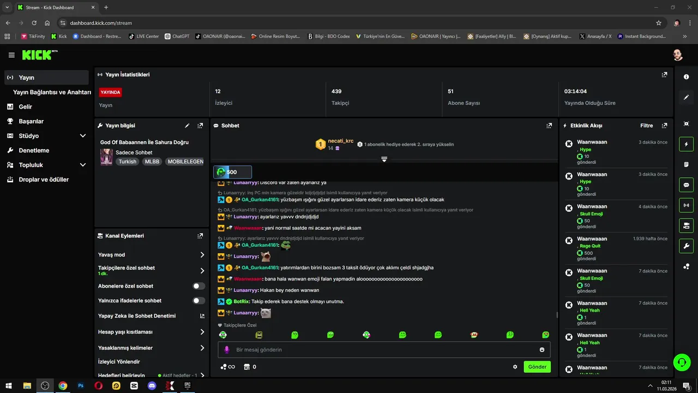
Task: Click the chat scrollbar
Action: 556,315
